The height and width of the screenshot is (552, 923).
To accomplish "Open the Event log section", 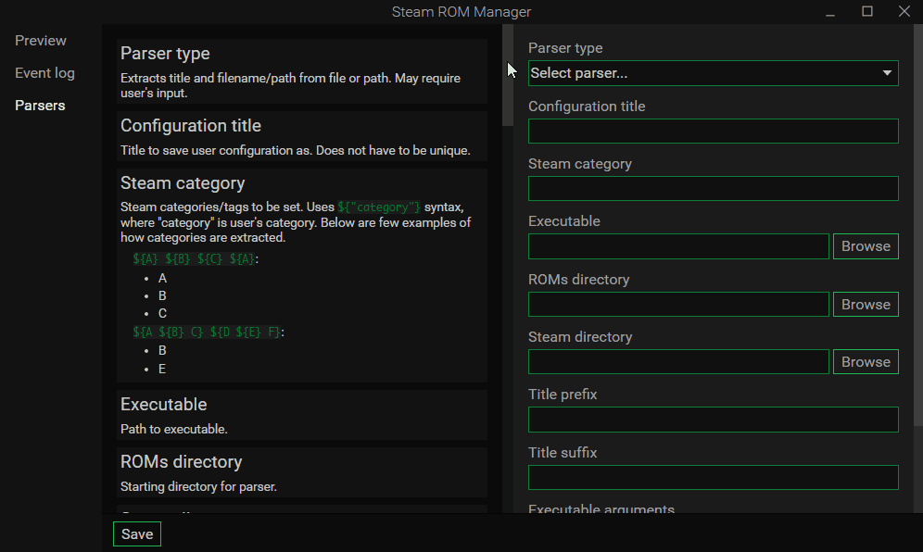I will [44, 73].
